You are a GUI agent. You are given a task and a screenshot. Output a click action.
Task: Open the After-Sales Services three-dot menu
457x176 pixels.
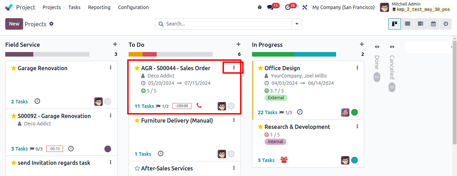coord(234,168)
